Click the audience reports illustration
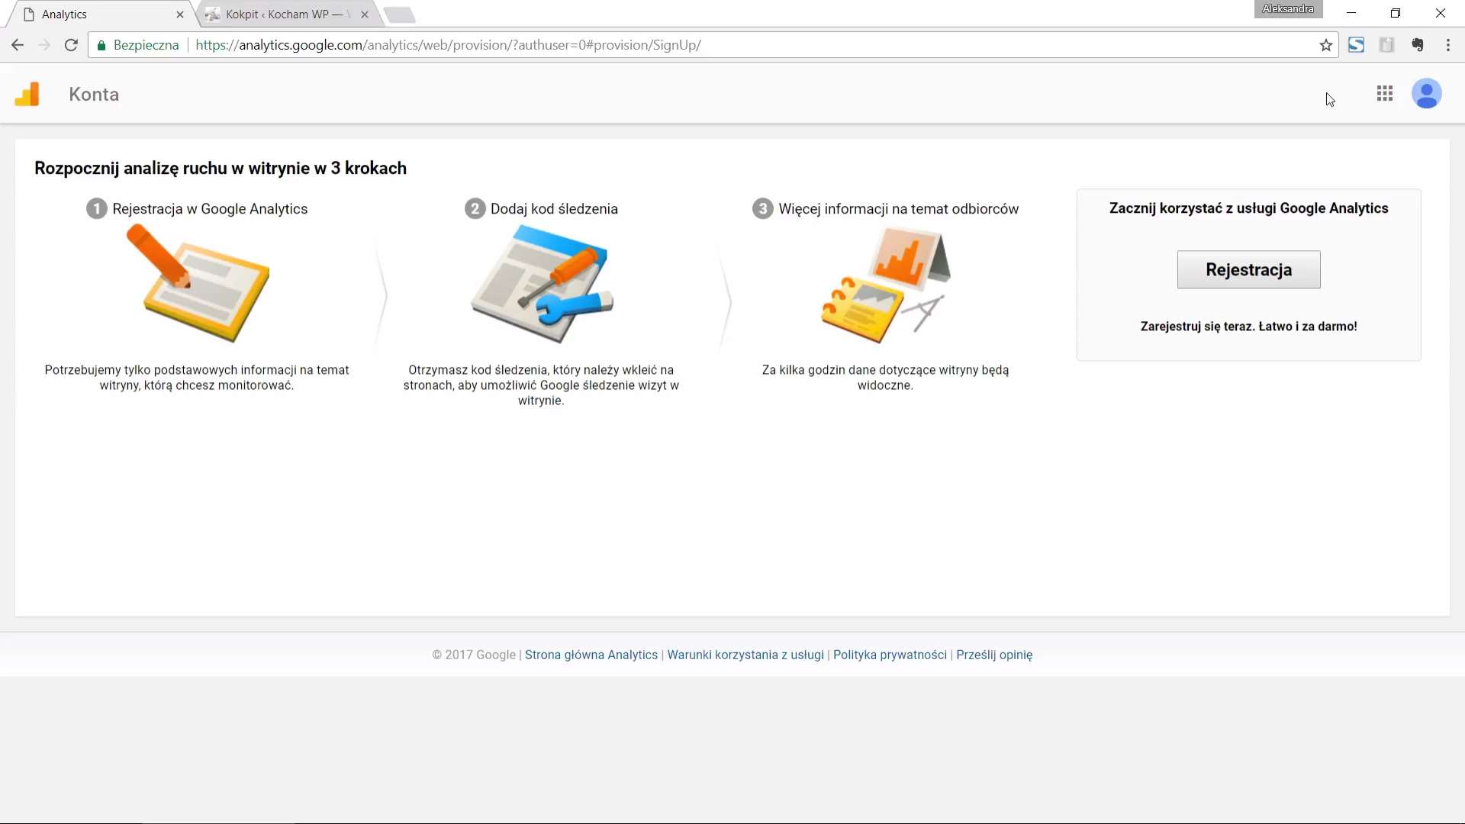 click(x=886, y=285)
